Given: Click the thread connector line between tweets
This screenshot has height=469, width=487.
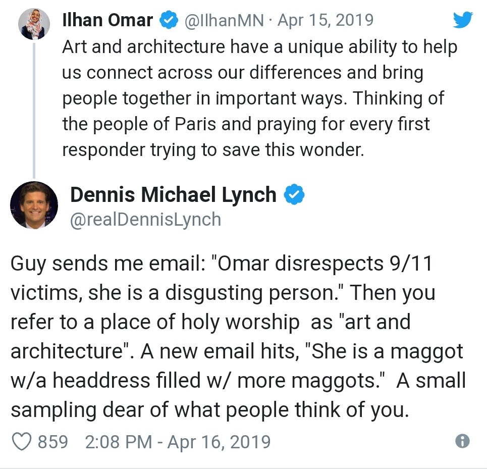Looking at the screenshot, I should click(34, 111).
